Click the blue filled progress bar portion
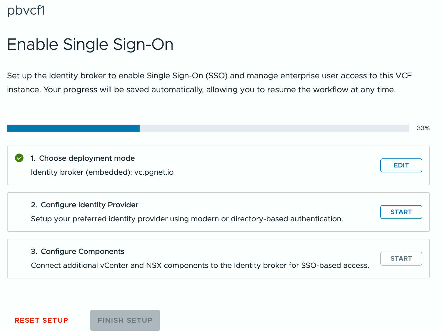443x332 pixels. tap(73, 128)
